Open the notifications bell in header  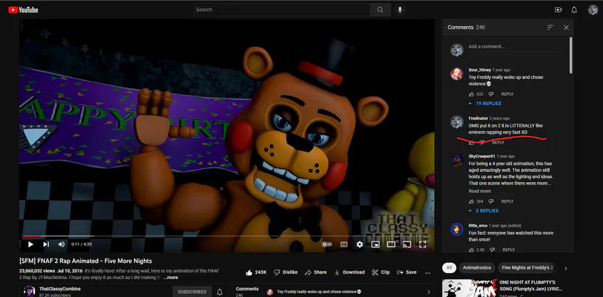tap(574, 10)
